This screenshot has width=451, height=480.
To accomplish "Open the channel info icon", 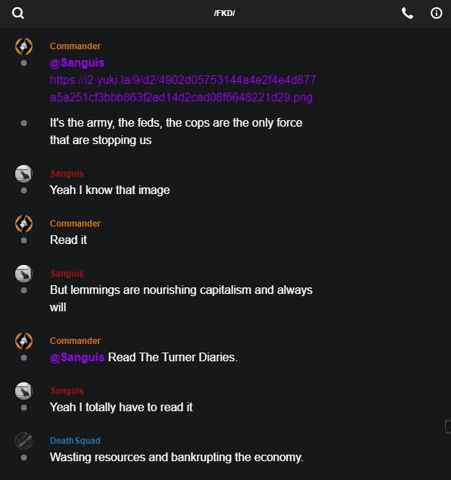I will click(x=437, y=13).
